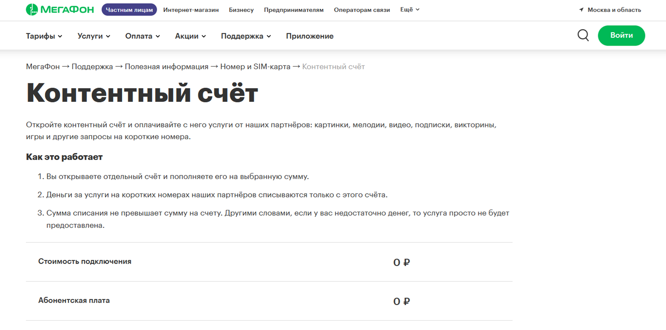This screenshot has width=666, height=330.
Task: Click list item about Деньги за услуги
Action: 217,194
